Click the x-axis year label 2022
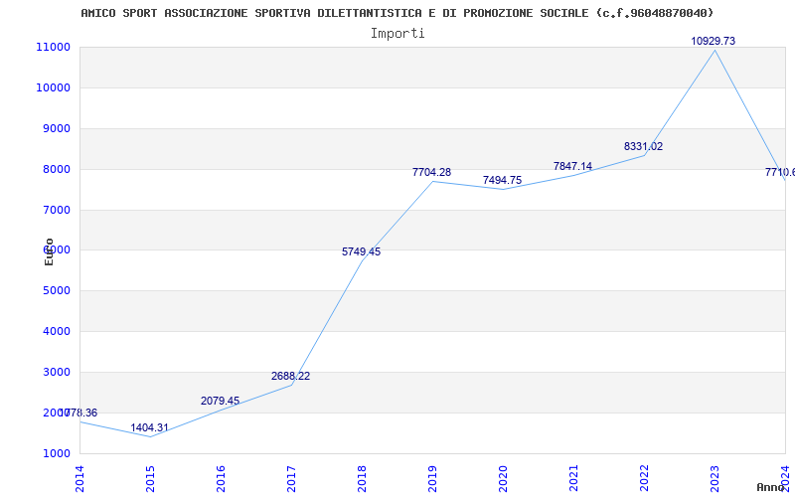This screenshot has width=795, height=497. (x=643, y=479)
